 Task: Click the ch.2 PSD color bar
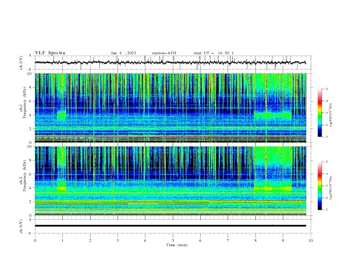click(x=320, y=186)
